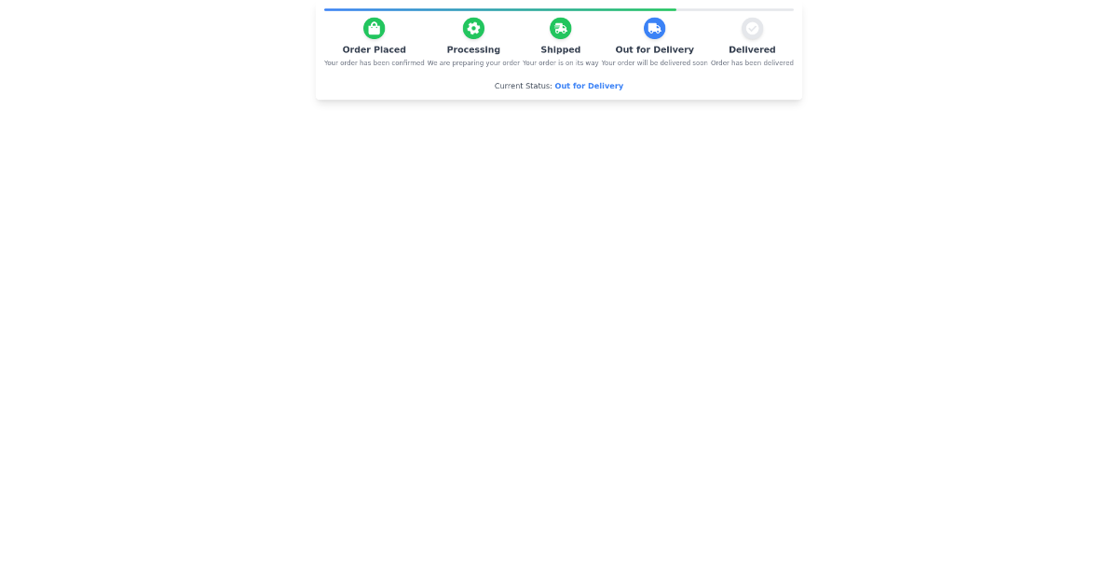The width and height of the screenshot is (1118, 587).
Task: Click the Out for Delivery status link
Action: [589, 86]
